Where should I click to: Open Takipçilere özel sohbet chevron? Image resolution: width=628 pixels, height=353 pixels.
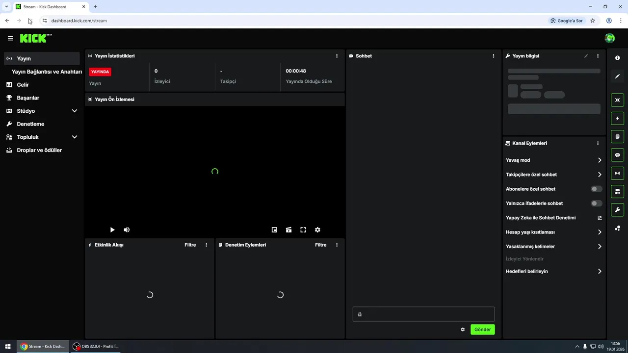[x=600, y=175]
